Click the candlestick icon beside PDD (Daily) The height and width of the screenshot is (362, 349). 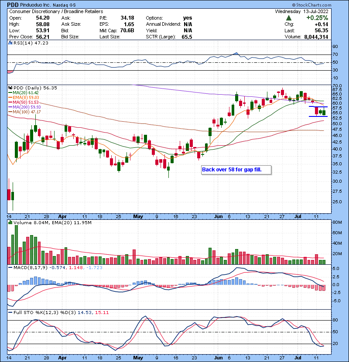(10, 88)
